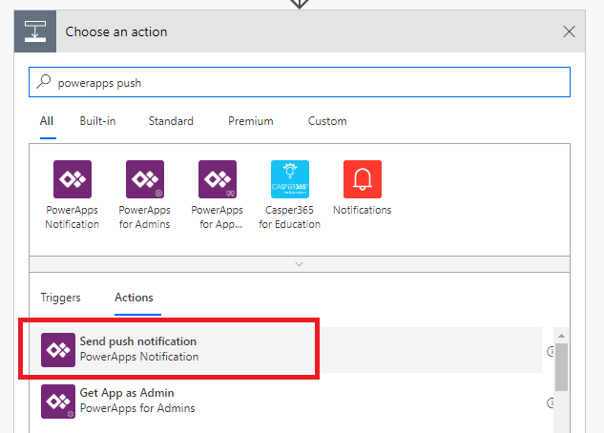The width and height of the screenshot is (604, 433).
Task: Open the Triggers tab
Action: click(x=60, y=298)
